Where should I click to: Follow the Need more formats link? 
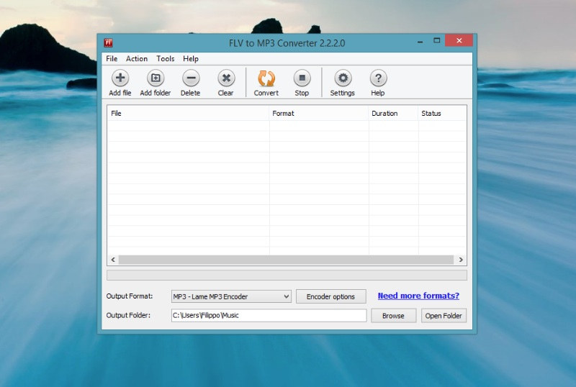click(418, 296)
